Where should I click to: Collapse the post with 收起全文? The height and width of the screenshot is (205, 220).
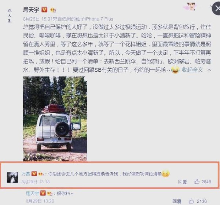tap(192, 69)
